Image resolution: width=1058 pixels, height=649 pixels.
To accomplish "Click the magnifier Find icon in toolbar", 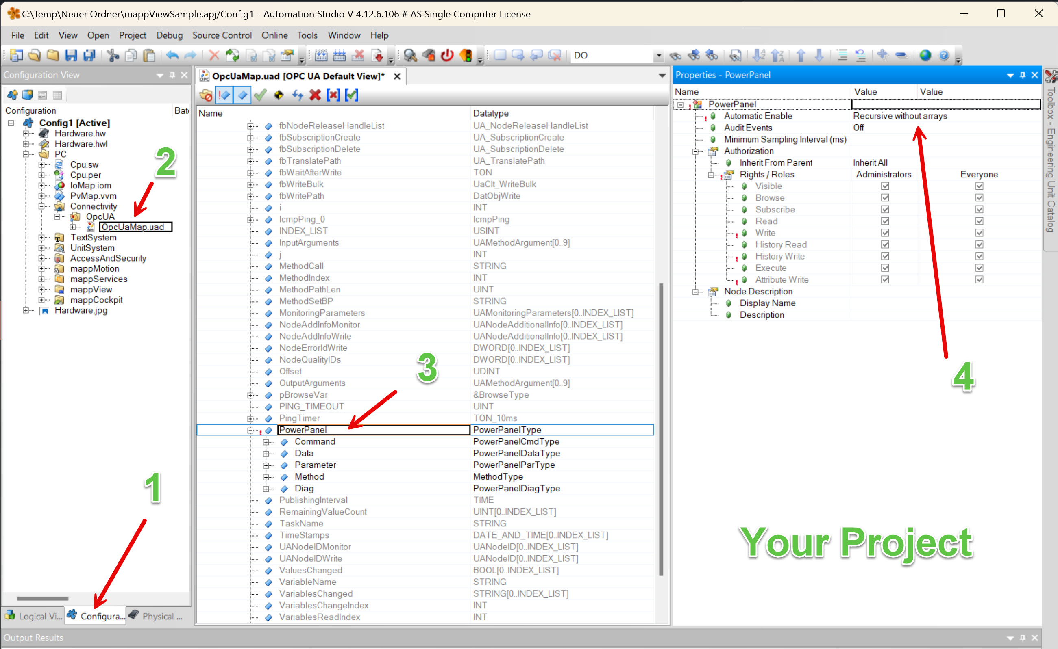I will 410,55.
